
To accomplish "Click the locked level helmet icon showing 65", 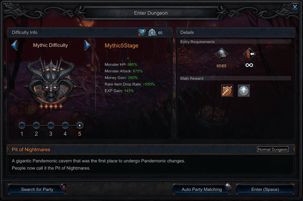I will [x=152, y=32].
